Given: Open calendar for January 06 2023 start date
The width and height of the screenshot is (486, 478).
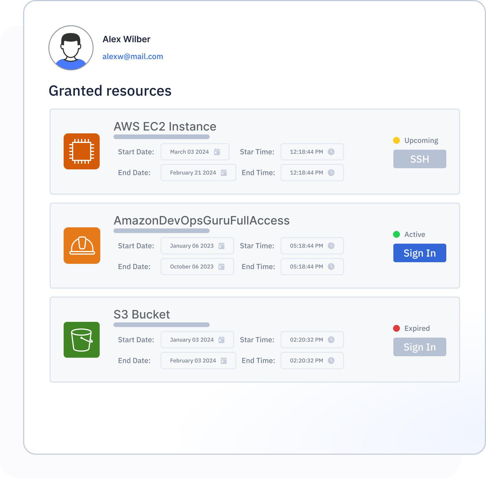Looking at the screenshot, I should tap(222, 246).
